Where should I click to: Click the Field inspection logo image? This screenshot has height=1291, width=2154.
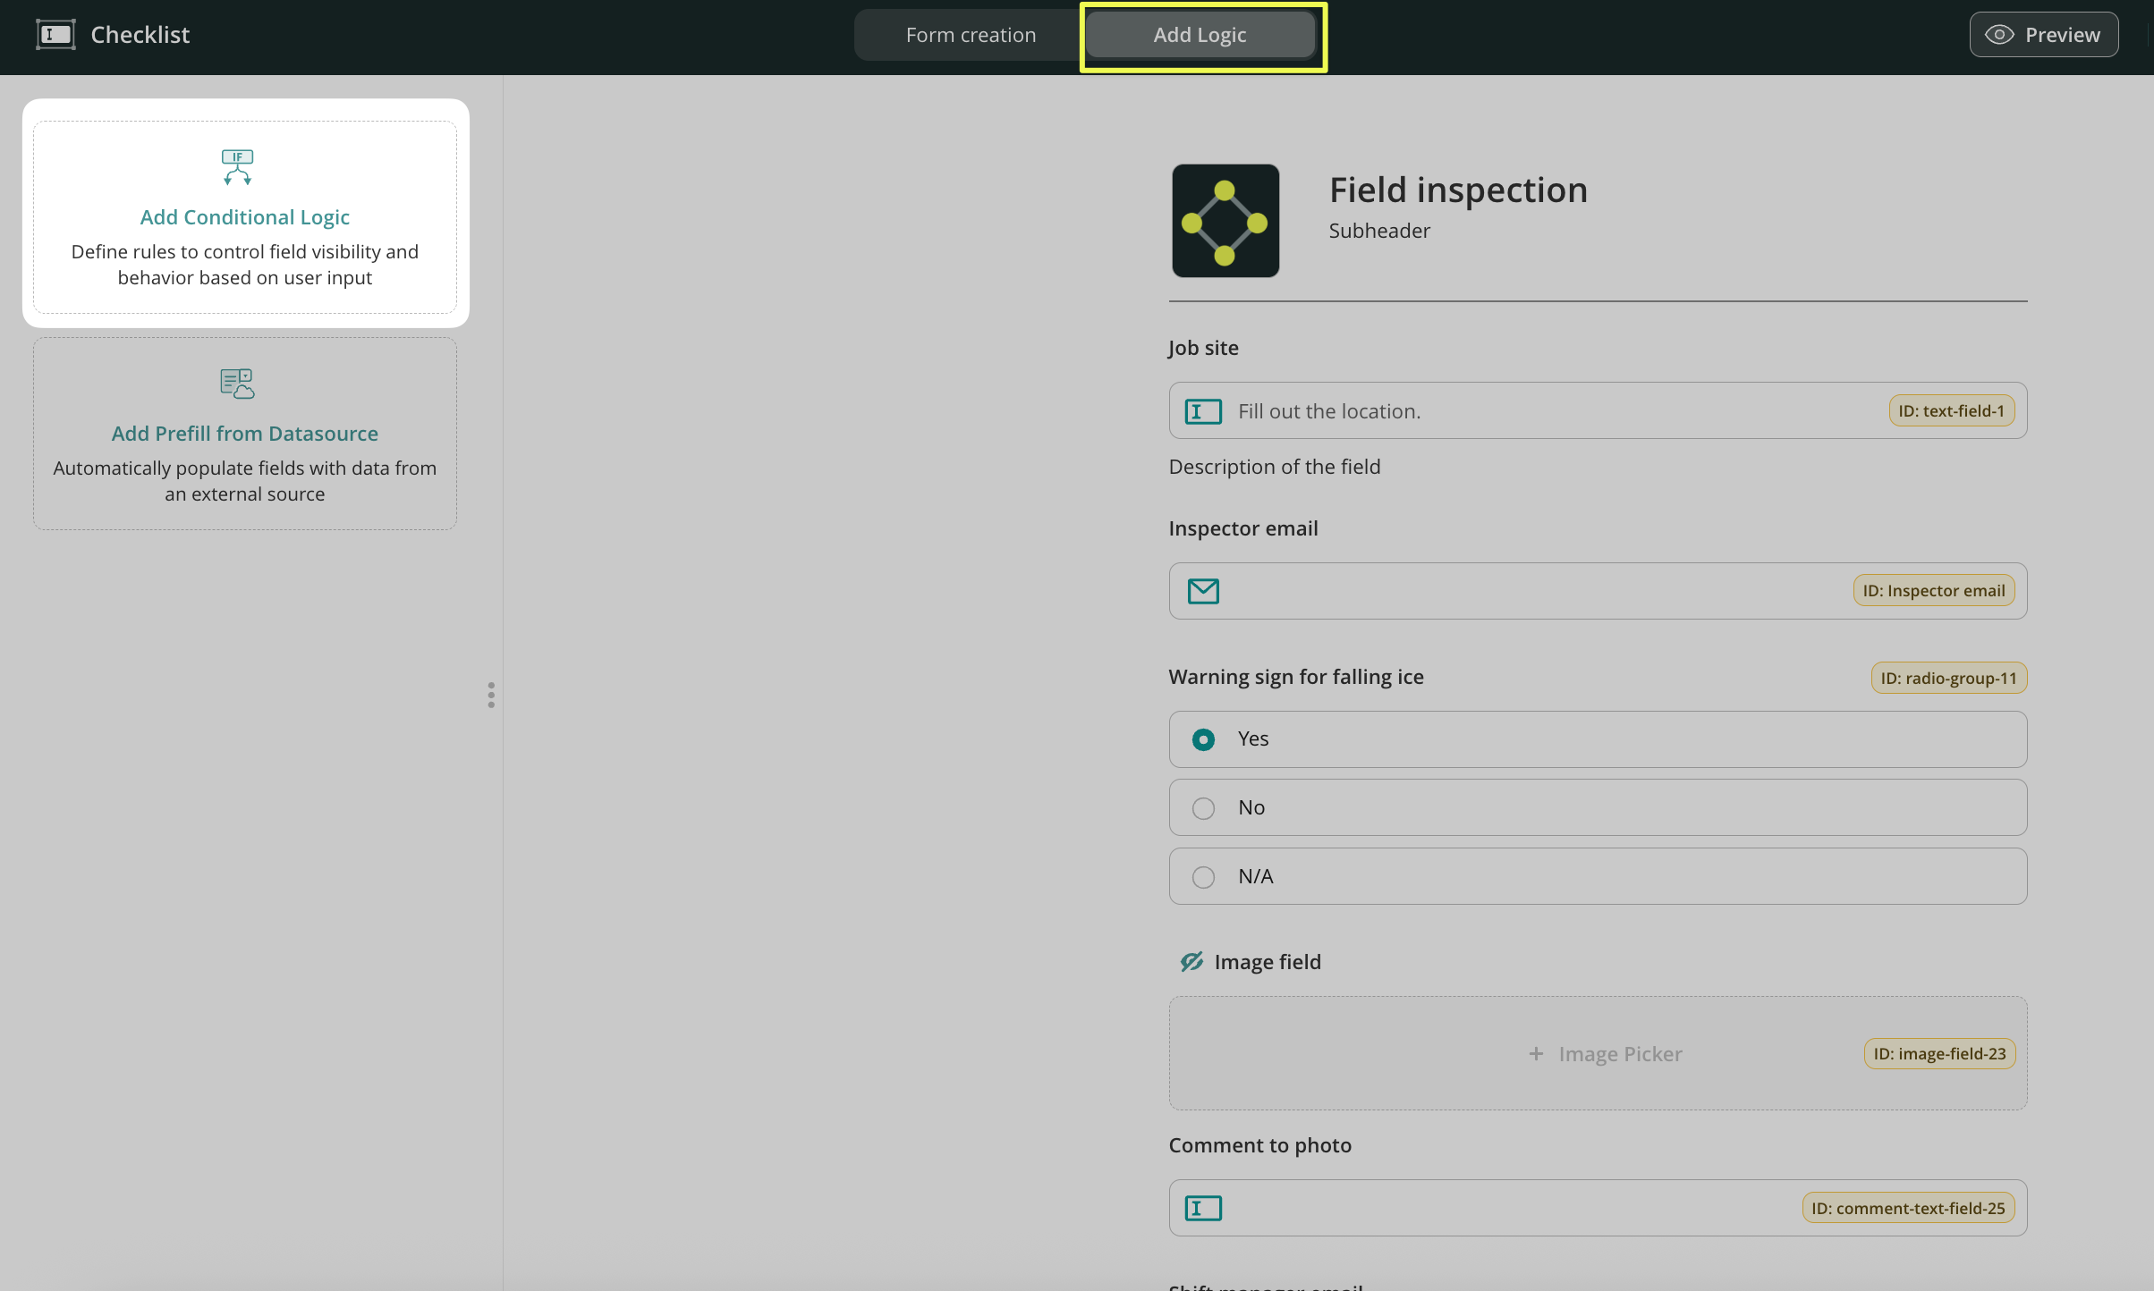pos(1225,220)
